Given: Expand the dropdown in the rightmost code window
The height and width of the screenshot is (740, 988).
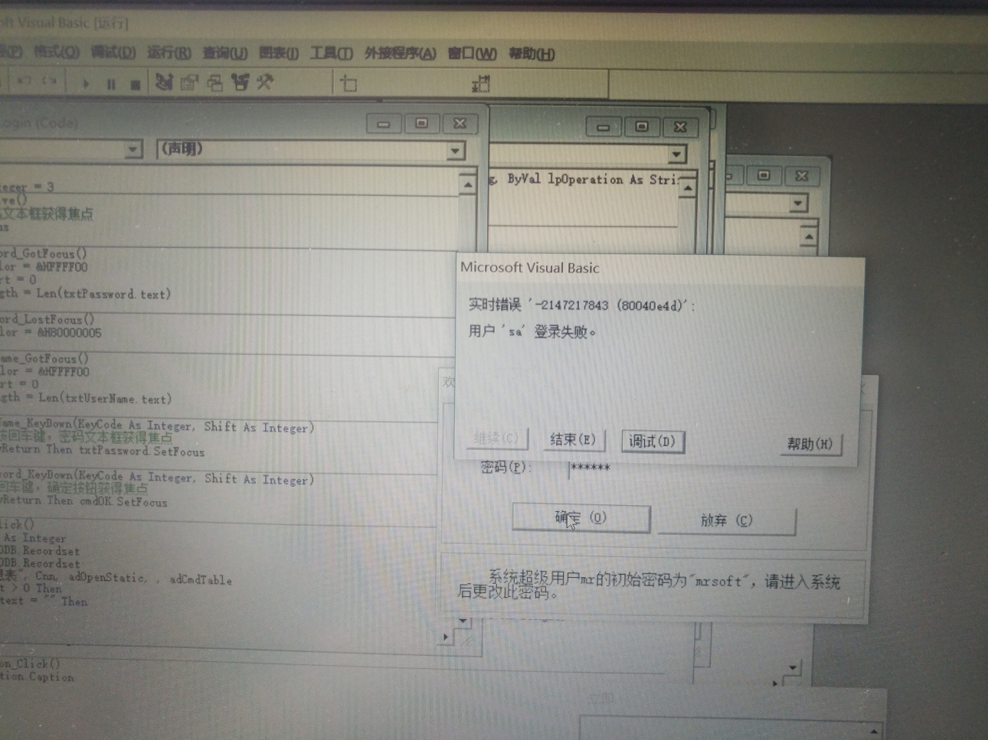Looking at the screenshot, I should tap(798, 203).
